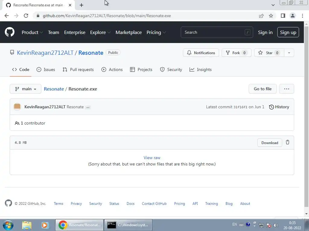Open Star list dropdown arrow
The image size is (309, 231).
click(289, 53)
